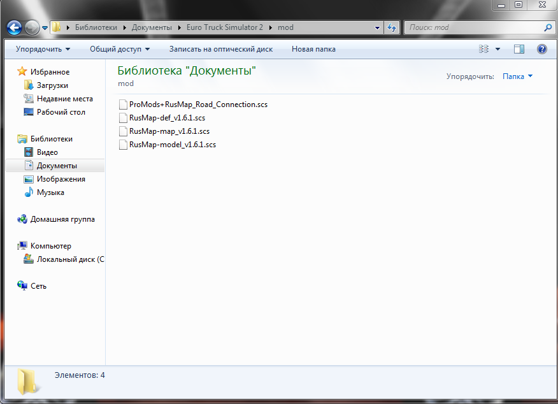This screenshot has height=404, width=558.
Task: Open Избранное in navigation pane
Action: [x=50, y=72]
